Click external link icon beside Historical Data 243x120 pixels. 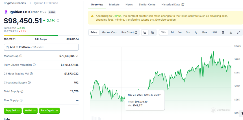[x=183, y=5]
